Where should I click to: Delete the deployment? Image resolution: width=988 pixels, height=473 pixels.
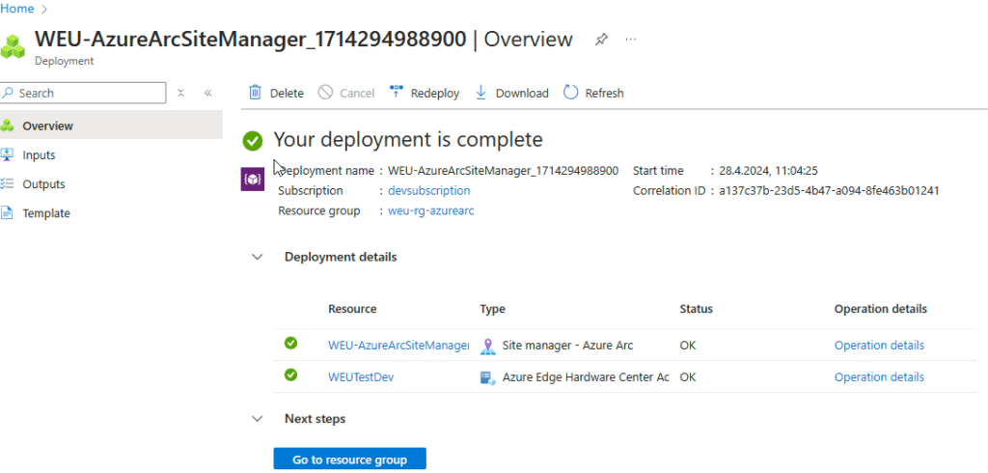click(x=276, y=93)
